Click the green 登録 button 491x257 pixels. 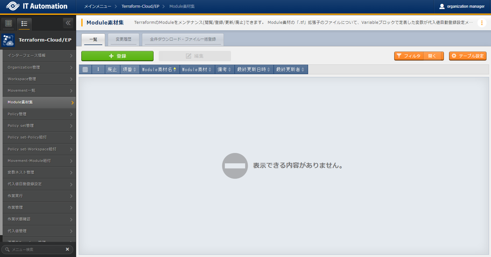tap(117, 56)
